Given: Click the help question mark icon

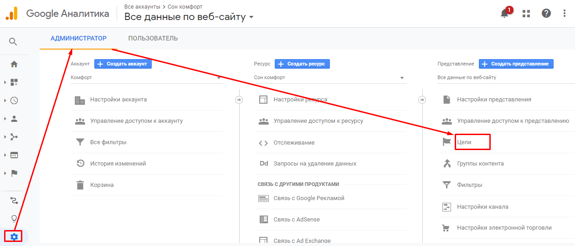Looking at the screenshot, I should [x=546, y=13].
